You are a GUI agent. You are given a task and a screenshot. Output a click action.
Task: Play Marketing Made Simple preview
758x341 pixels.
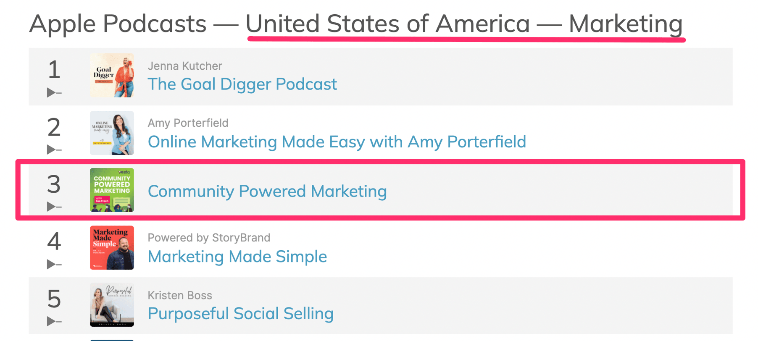tap(52, 264)
